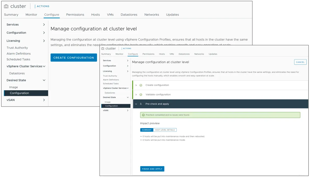The width and height of the screenshot is (310, 177).
Task: Open Trust Authority in the front window sidebar
Action: (x=110, y=76)
